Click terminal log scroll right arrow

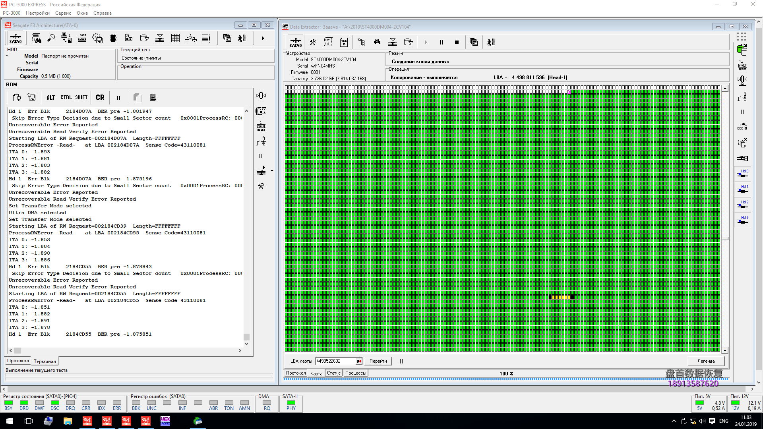(240, 350)
